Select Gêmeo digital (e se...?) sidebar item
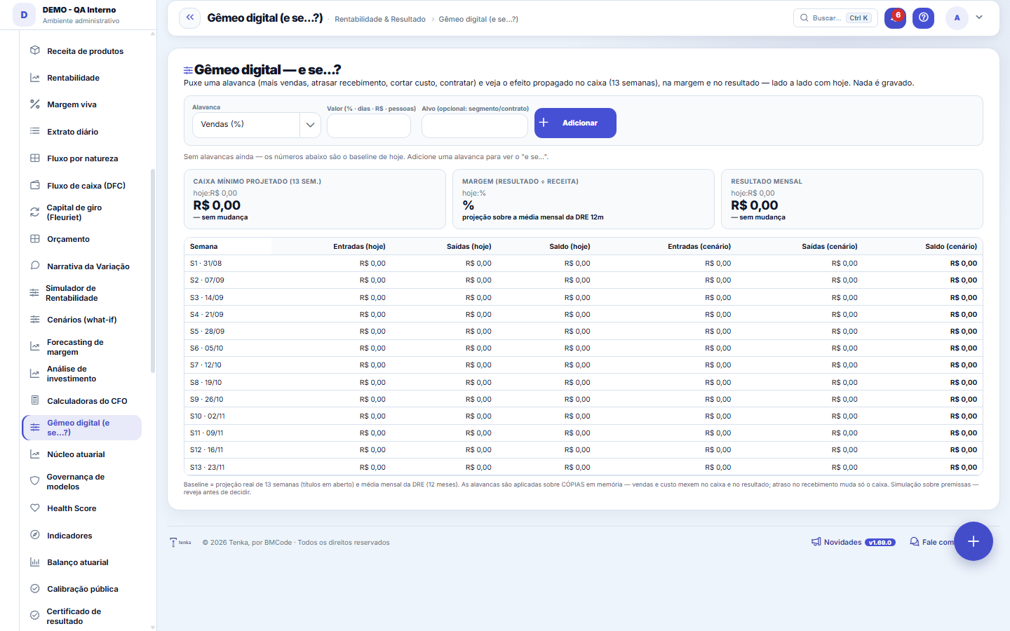 click(82, 428)
